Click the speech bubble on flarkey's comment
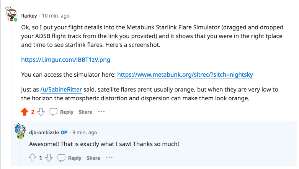299x169 pixels. [x=54, y=112]
